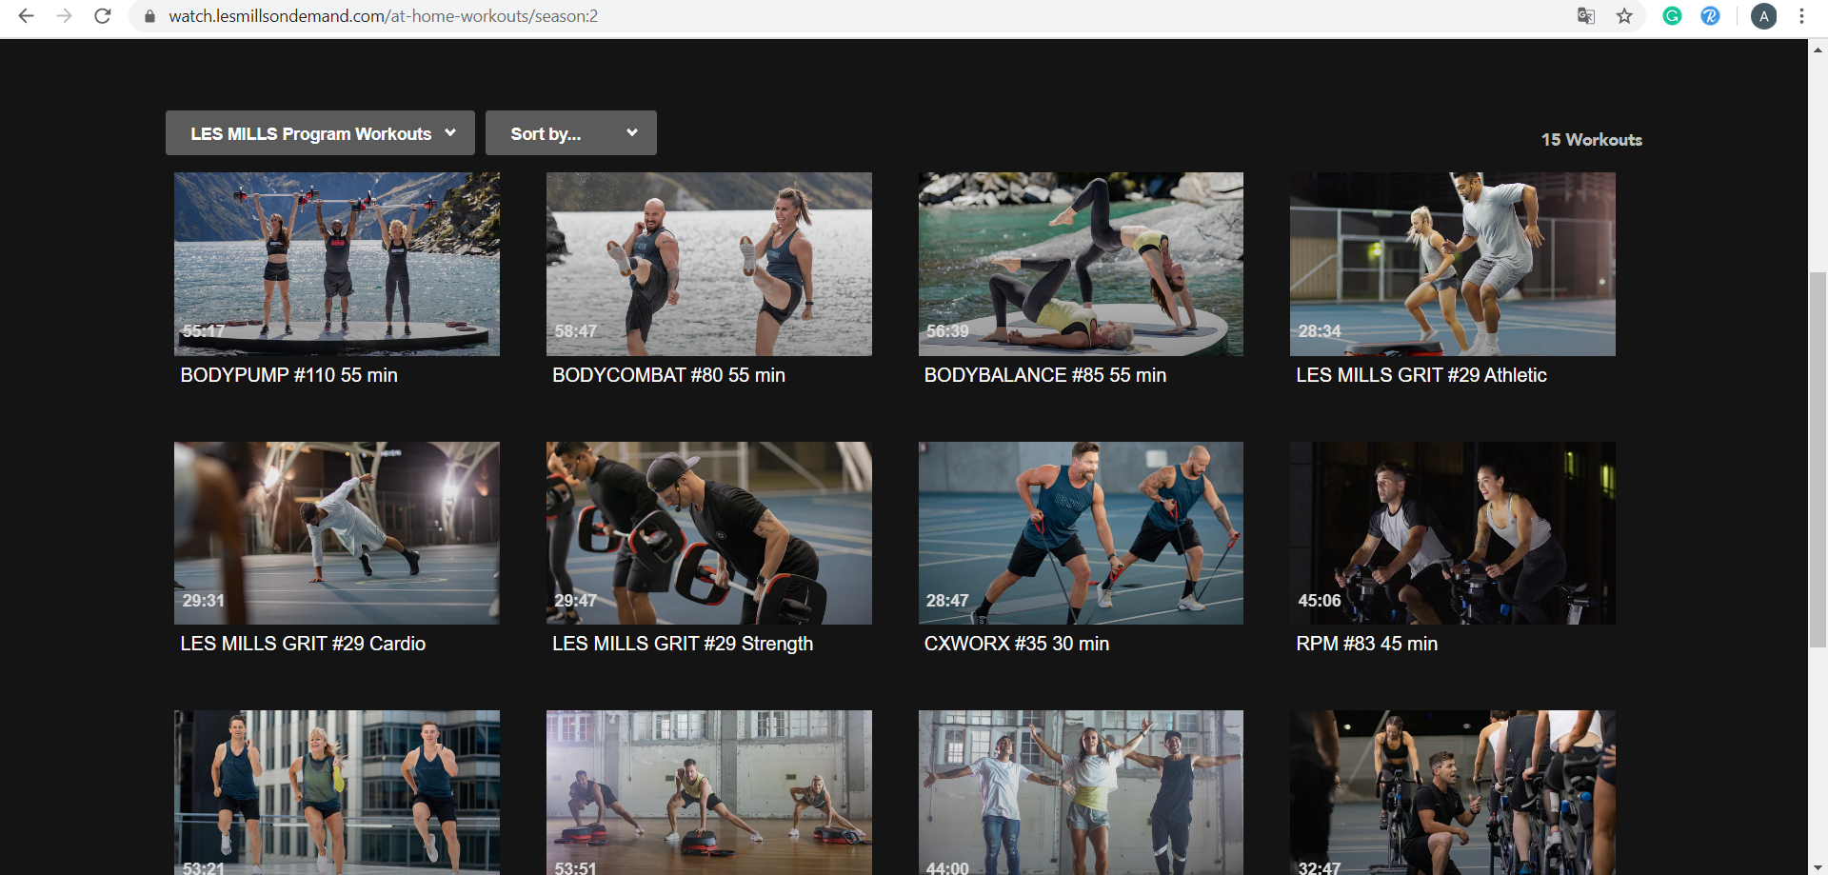Click the LES MILLS GRIT #29 Strength title
Viewport: 1828px width, 875px height.
click(x=683, y=644)
